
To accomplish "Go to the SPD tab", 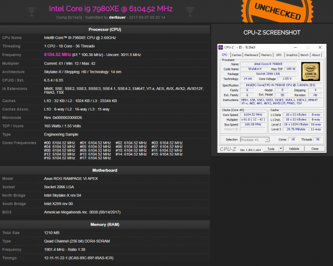I will point(279,55).
